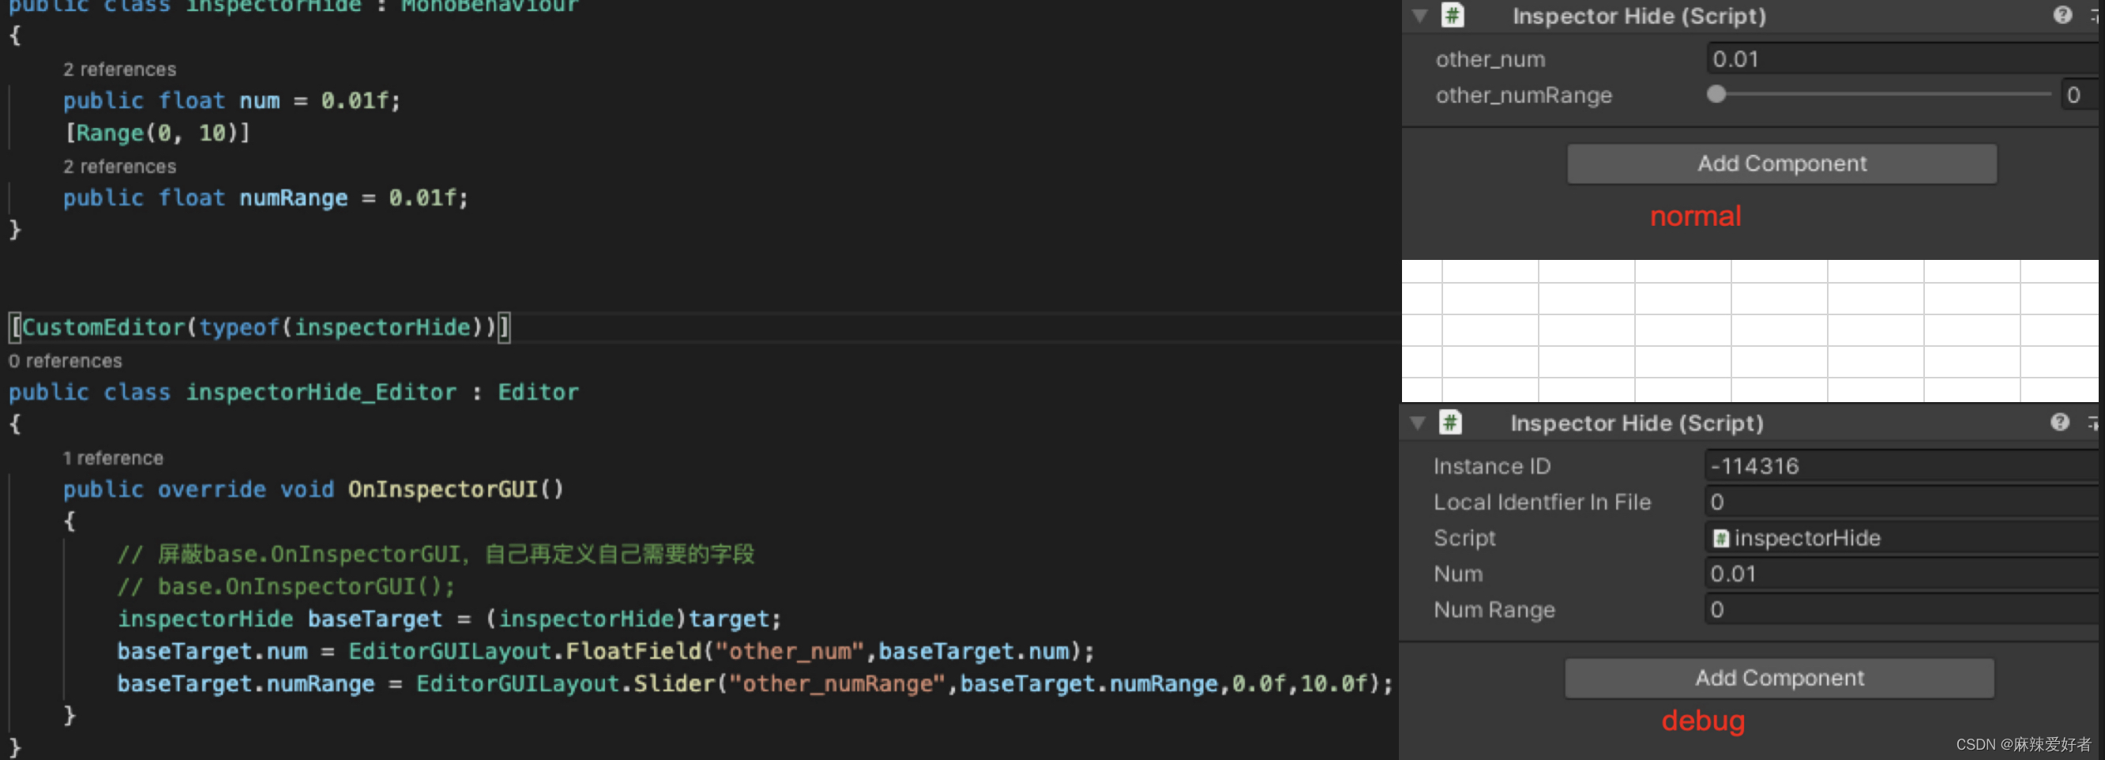Image resolution: width=2105 pixels, height=760 pixels.
Task: Click the Local Identfier In File field
Action: pyautogui.click(x=1900, y=502)
